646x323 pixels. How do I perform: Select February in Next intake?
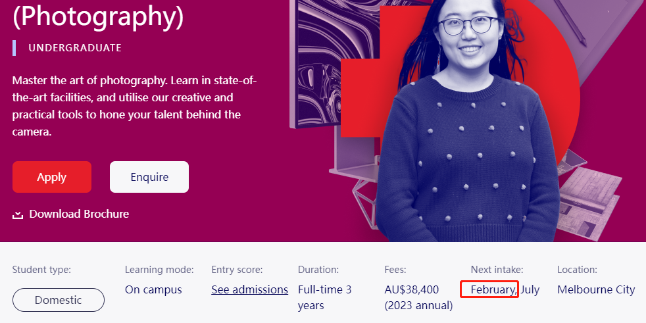point(493,289)
